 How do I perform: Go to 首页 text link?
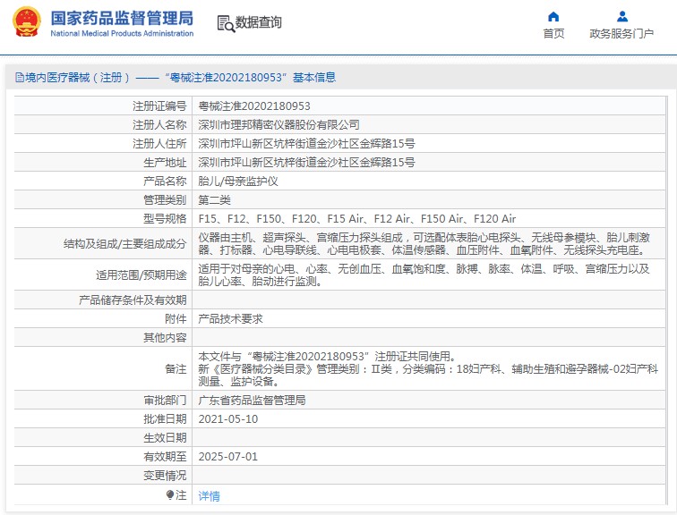(x=553, y=34)
